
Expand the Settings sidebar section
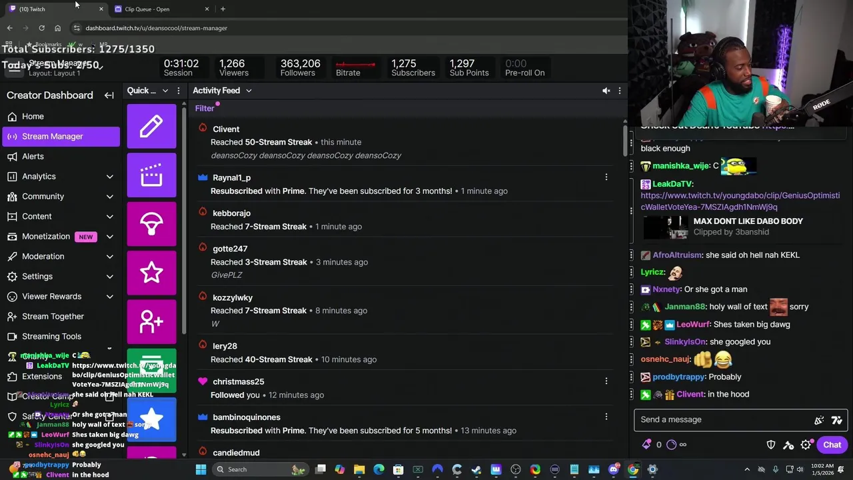point(109,277)
